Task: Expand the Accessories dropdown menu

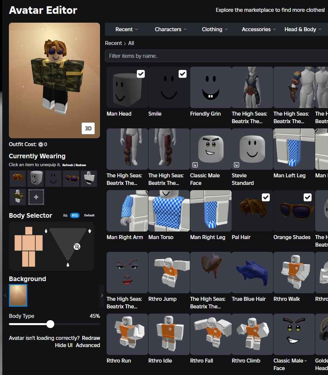Action: tap(259, 30)
